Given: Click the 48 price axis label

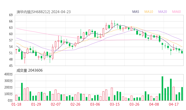Looking at the screenshot, I should coord(11,59).
